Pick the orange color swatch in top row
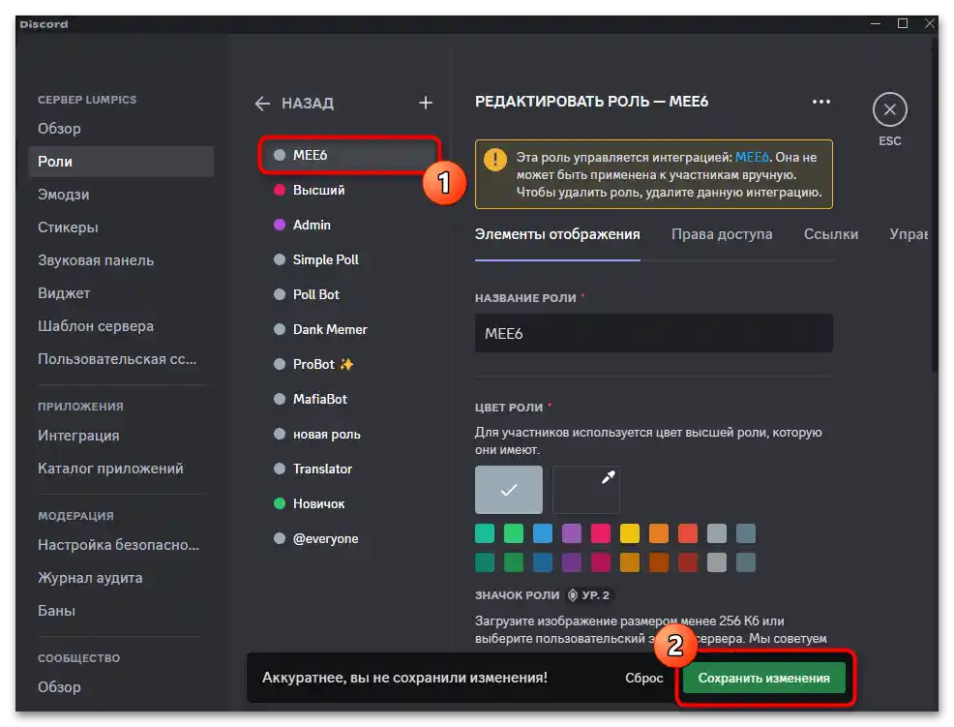954x727 pixels. [659, 533]
